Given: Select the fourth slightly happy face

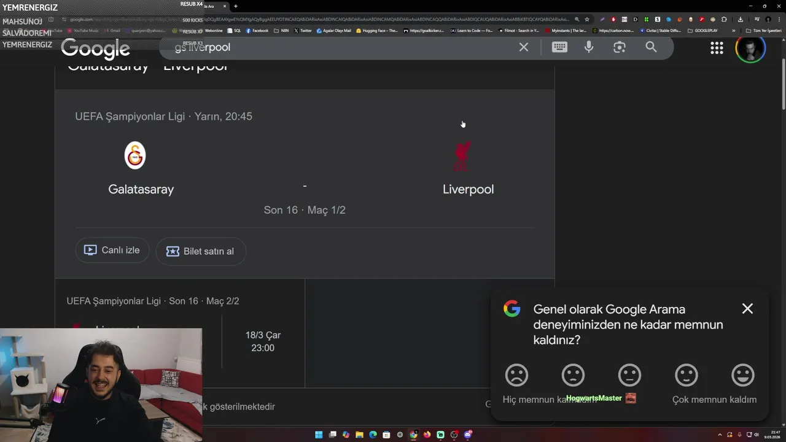Looking at the screenshot, I should (687, 375).
